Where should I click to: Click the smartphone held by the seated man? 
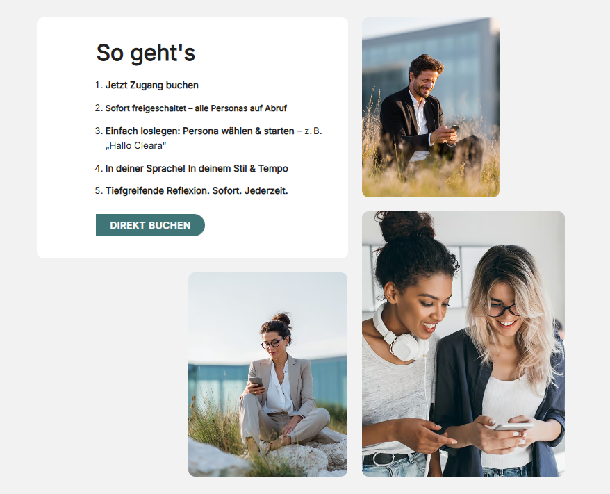click(454, 128)
